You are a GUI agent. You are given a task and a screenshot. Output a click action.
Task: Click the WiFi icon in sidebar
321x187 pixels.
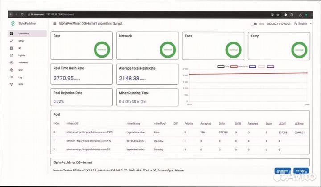click(11, 84)
